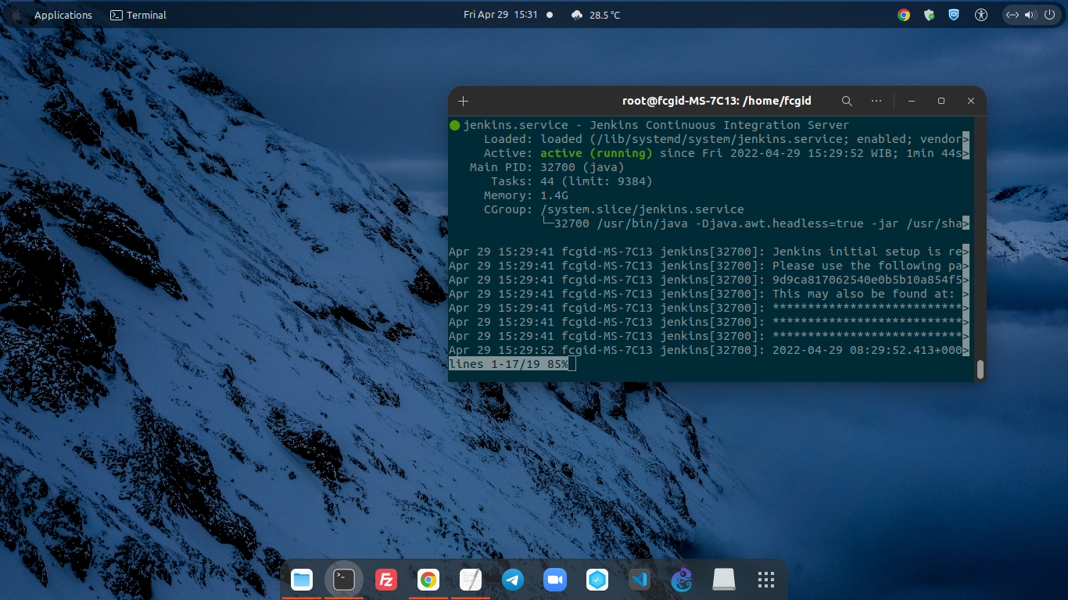Click the power icon in top panel
The height and width of the screenshot is (600, 1068).
(1049, 15)
